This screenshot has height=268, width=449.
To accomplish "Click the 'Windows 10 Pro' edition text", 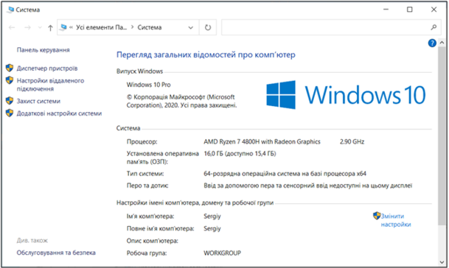I will [x=149, y=85].
